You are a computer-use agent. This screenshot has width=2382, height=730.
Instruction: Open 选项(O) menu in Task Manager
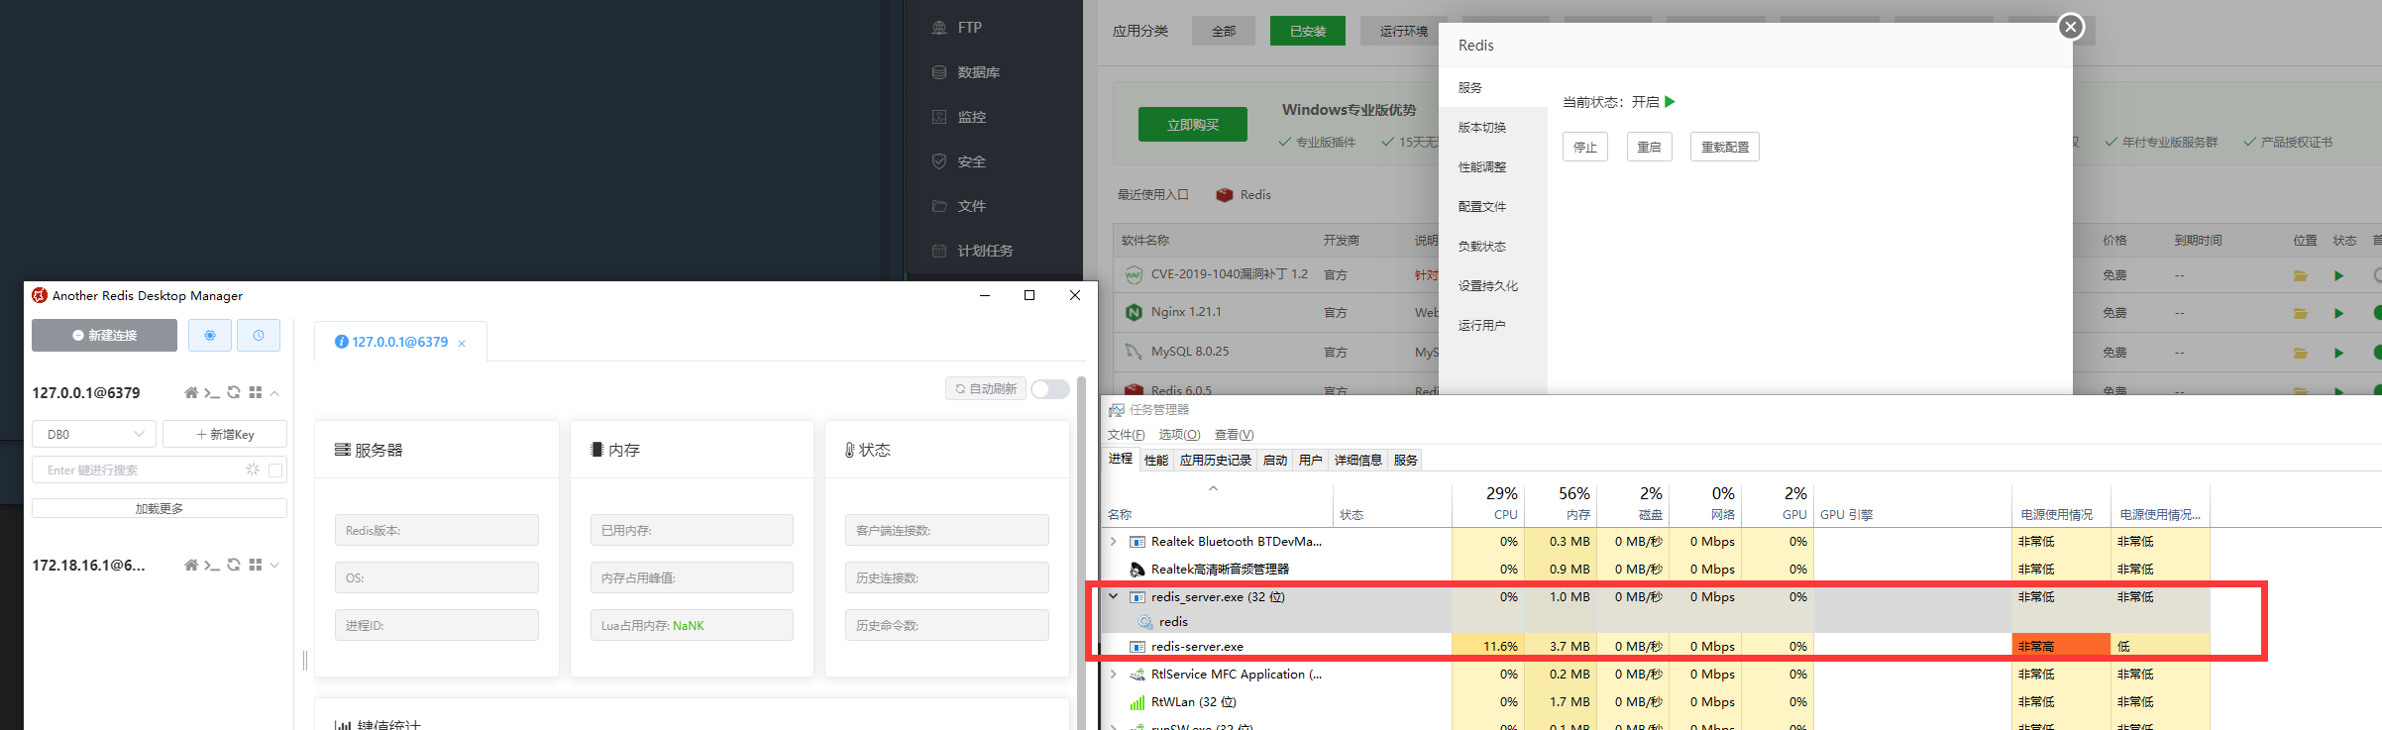(1179, 435)
